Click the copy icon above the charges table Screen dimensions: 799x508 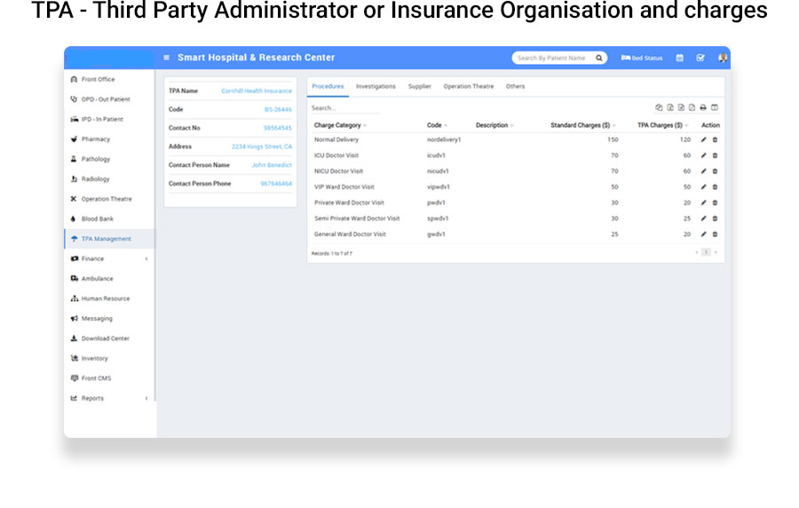(659, 107)
